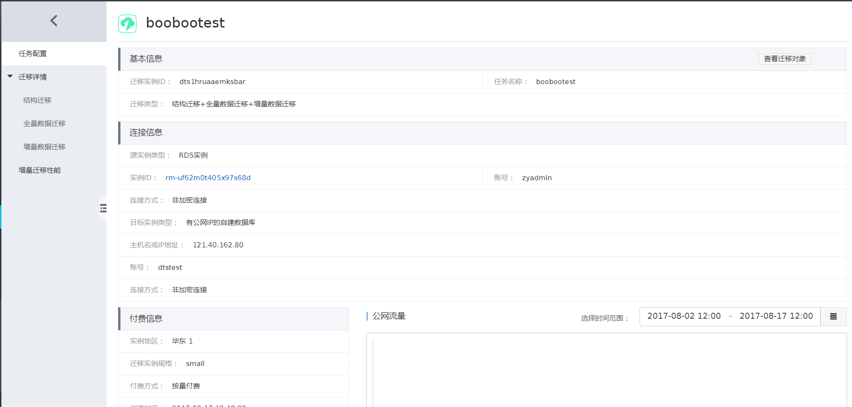
Task: Select 迁移详情 in the sidebar
Action: point(33,77)
